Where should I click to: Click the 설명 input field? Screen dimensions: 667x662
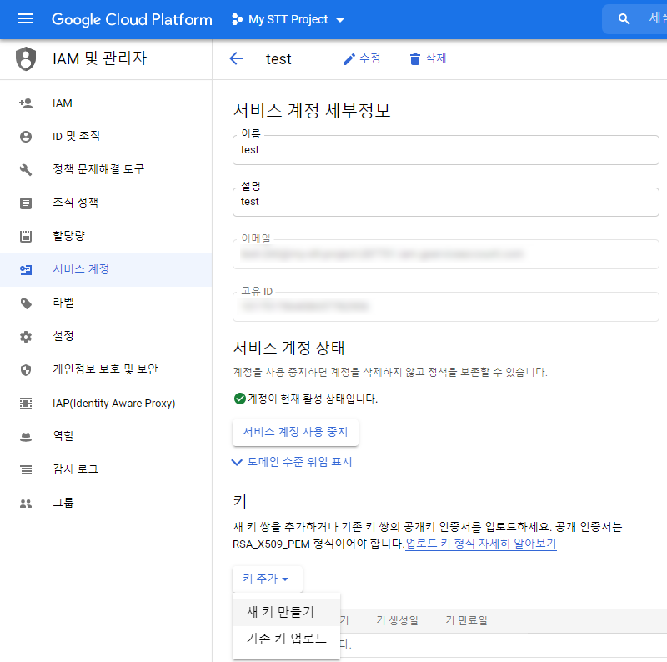(446, 202)
